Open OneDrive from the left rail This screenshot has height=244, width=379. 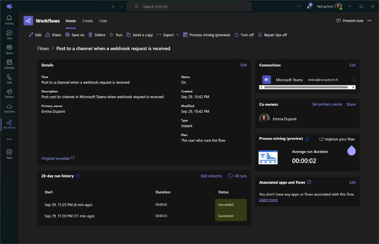[9, 108]
